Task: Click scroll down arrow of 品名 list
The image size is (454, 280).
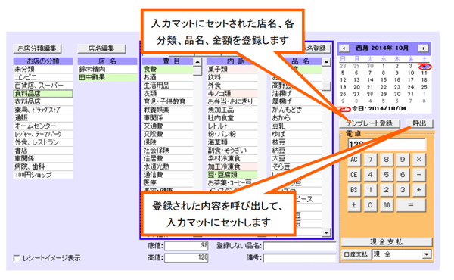Action: click(326, 232)
